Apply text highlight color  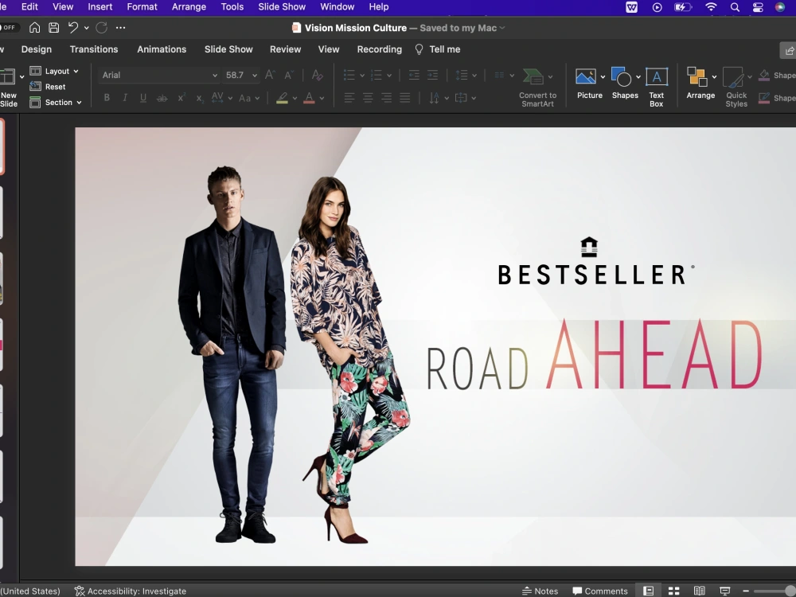point(283,97)
